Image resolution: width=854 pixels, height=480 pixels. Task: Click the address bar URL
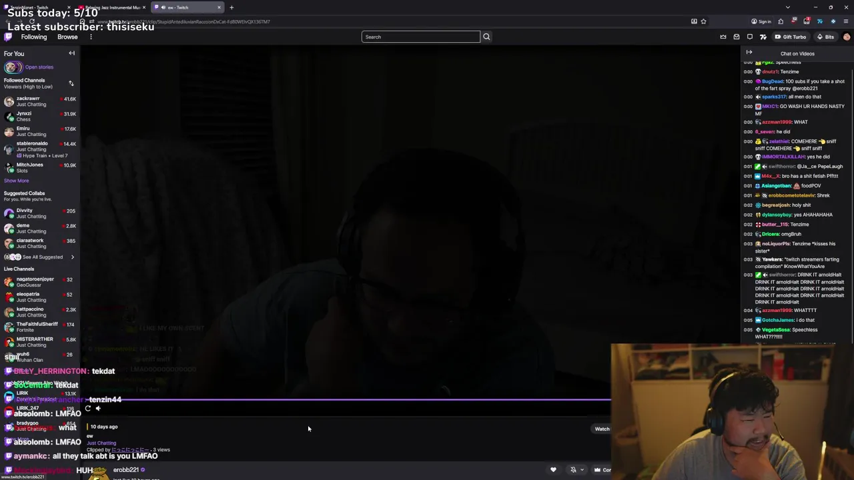tap(183, 22)
